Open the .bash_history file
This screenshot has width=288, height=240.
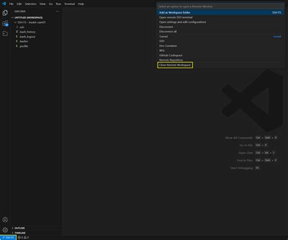(27, 32)
